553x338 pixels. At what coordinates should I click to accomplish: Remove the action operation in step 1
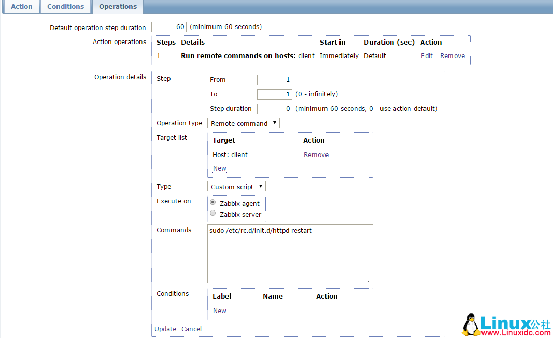(x=452, y=56)
